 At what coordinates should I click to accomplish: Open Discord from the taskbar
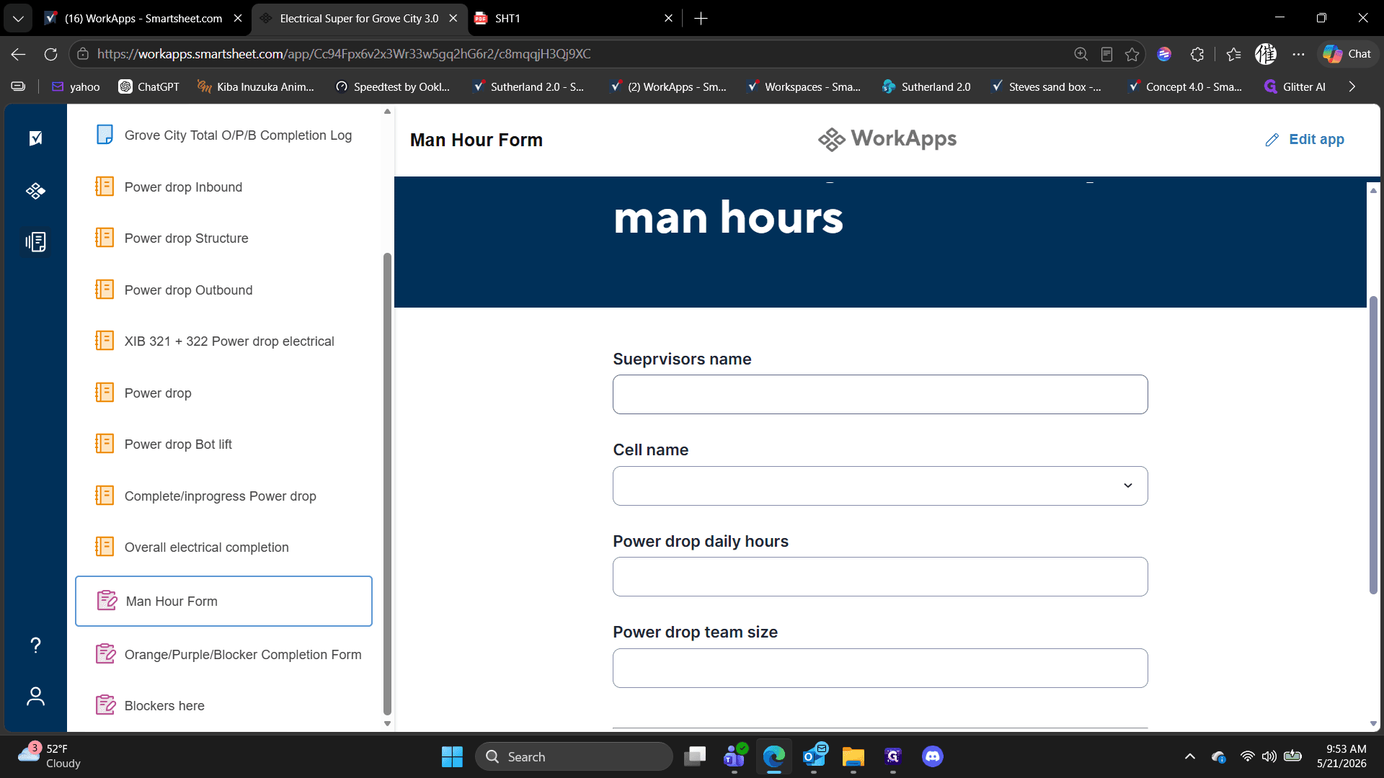click(932, 756)
